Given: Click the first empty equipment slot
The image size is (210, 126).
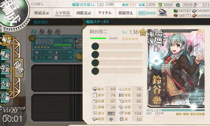Looking at the screenshot, I should point(117,46).
